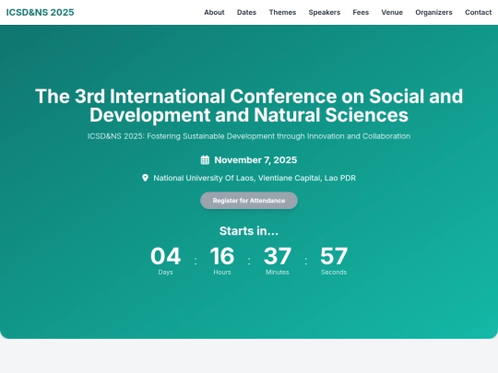Open the Organizers nav link

coord(433,12)
